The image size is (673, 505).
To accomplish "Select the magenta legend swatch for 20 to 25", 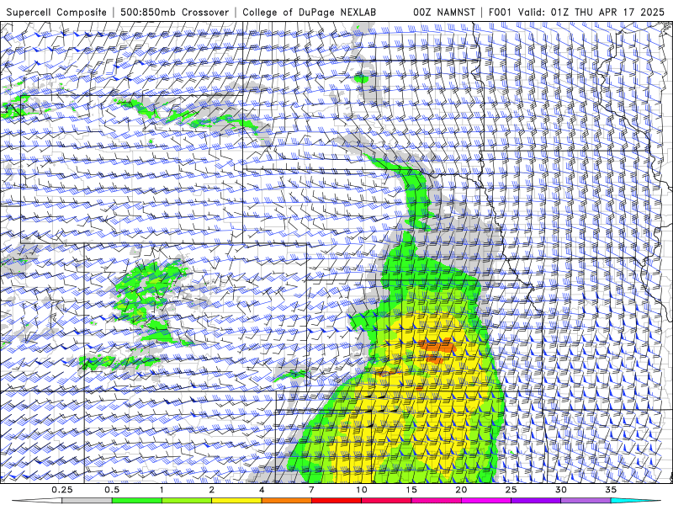I will click(486, 501).
